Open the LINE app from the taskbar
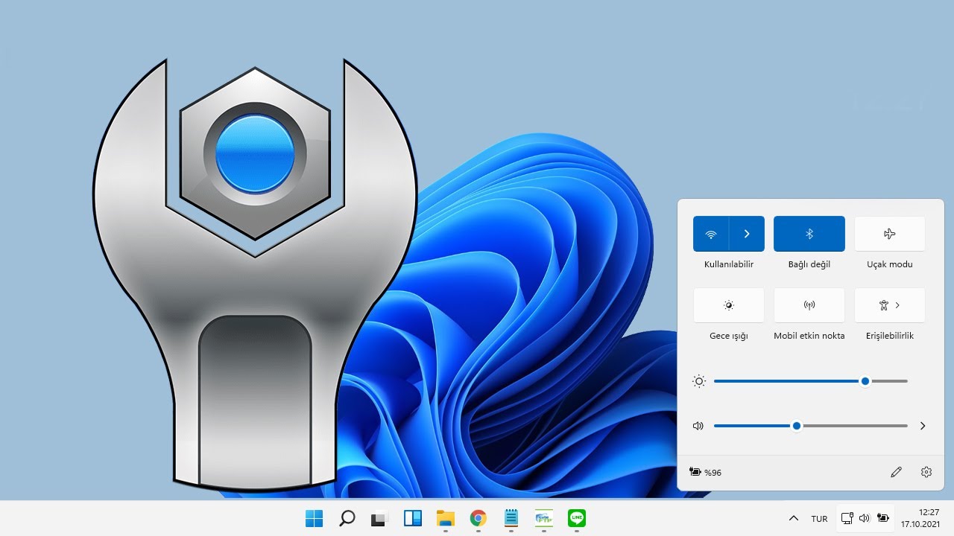 coord(576,518)
